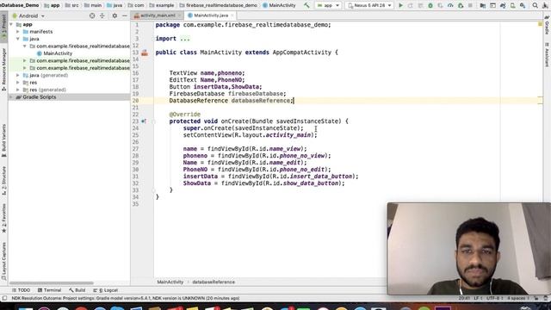Click the LF line separator in status bar
551x310 pixels.
(478, 298)
